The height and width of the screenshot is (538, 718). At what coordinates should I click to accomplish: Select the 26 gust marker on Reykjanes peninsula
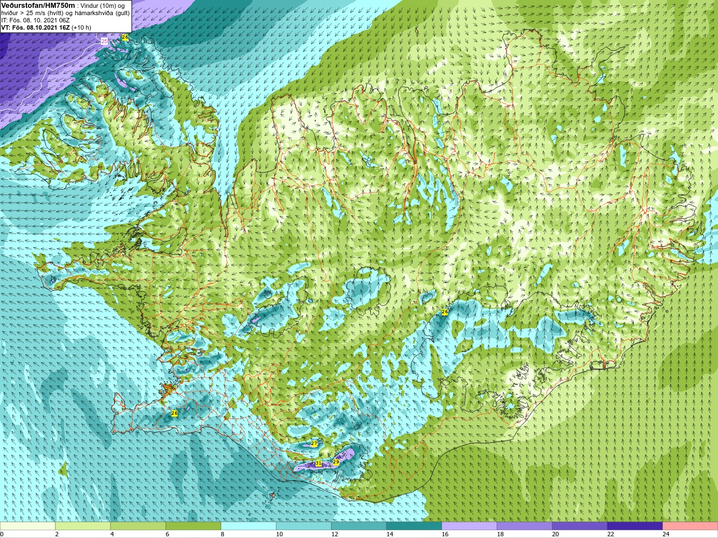174,414
